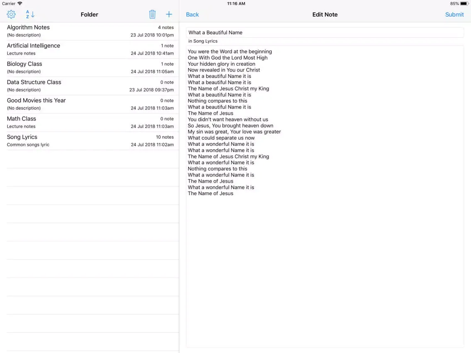Add a new folder with plus icon

pyautogui.click(x=169, y=14)
